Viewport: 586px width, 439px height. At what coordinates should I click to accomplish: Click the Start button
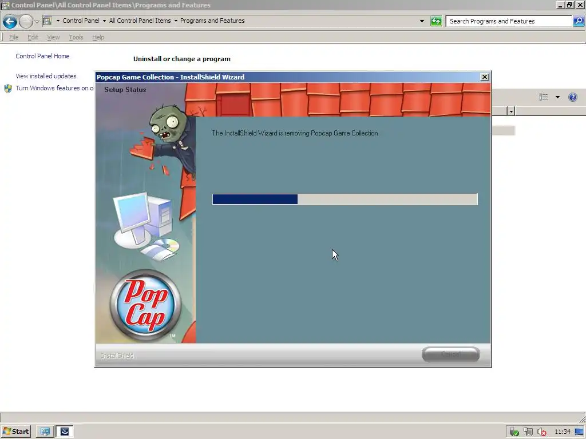[x=15, y=432]
